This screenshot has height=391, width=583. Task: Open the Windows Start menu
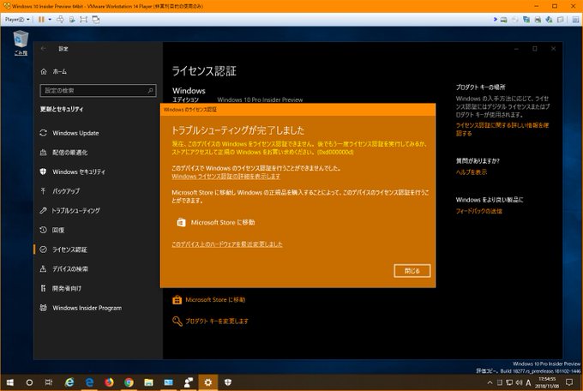pyautogui.click(x=10, y=382)
